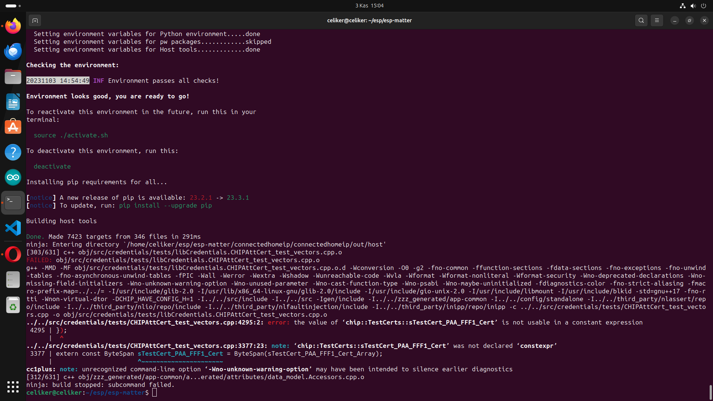Select the Terminal icon in dock

click(x=13, y=203)
